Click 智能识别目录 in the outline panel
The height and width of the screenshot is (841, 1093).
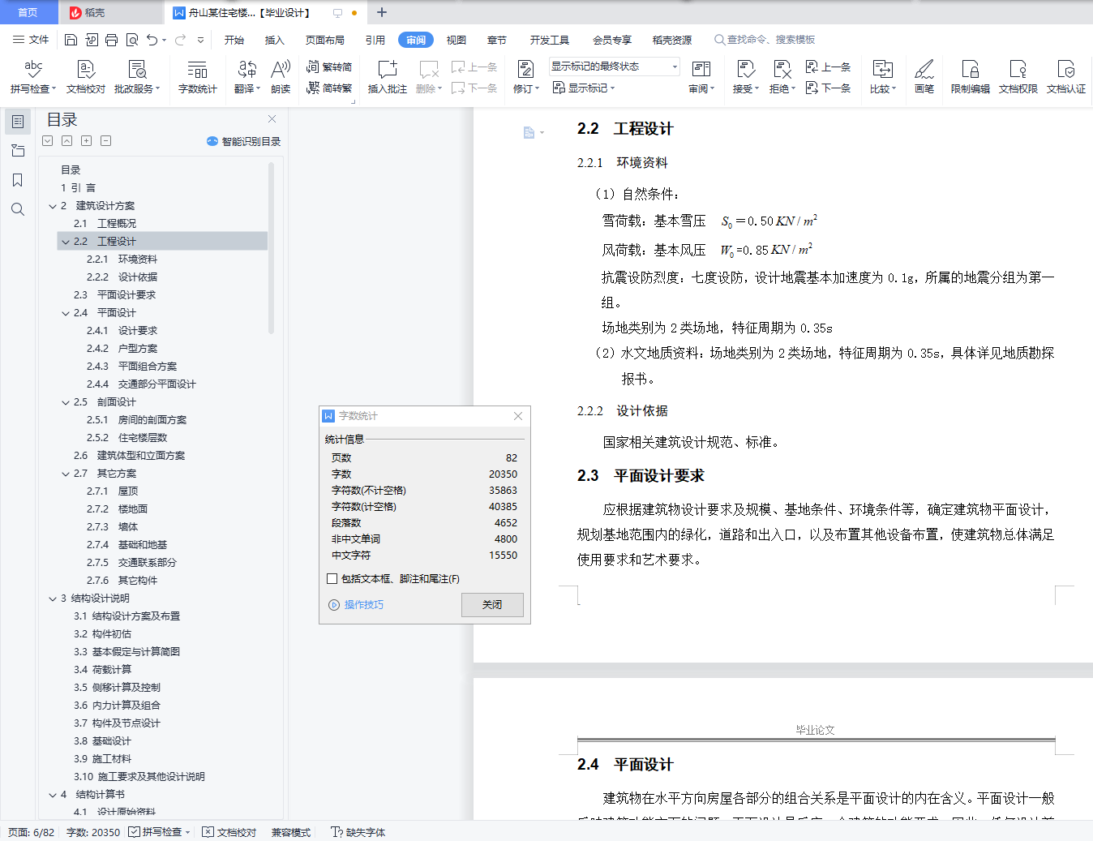(x=244, y=141)
